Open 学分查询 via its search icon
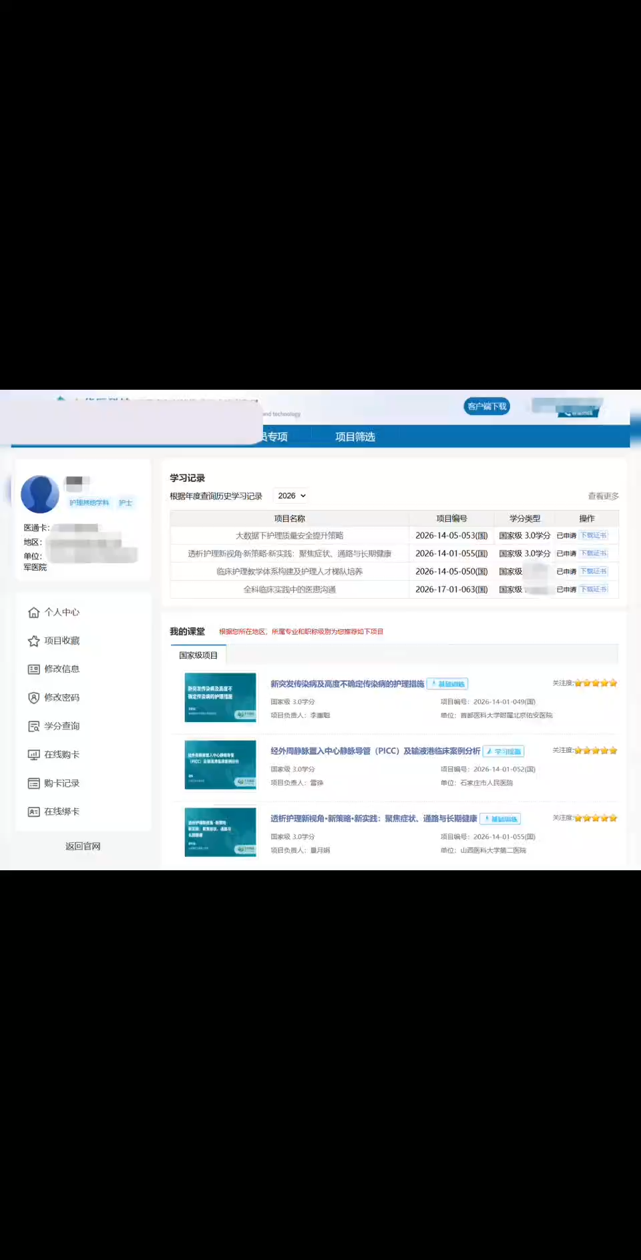641x1260 pixels. (33, 727)
